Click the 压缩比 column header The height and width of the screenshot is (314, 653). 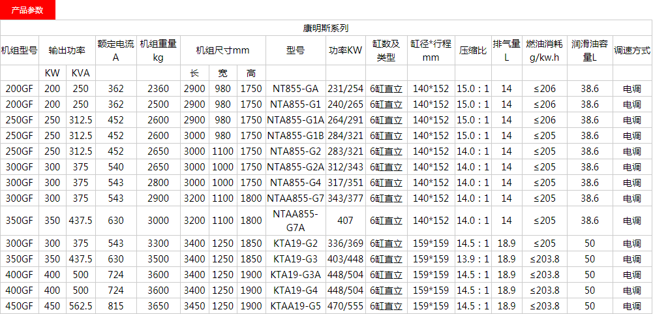[473, 51]
